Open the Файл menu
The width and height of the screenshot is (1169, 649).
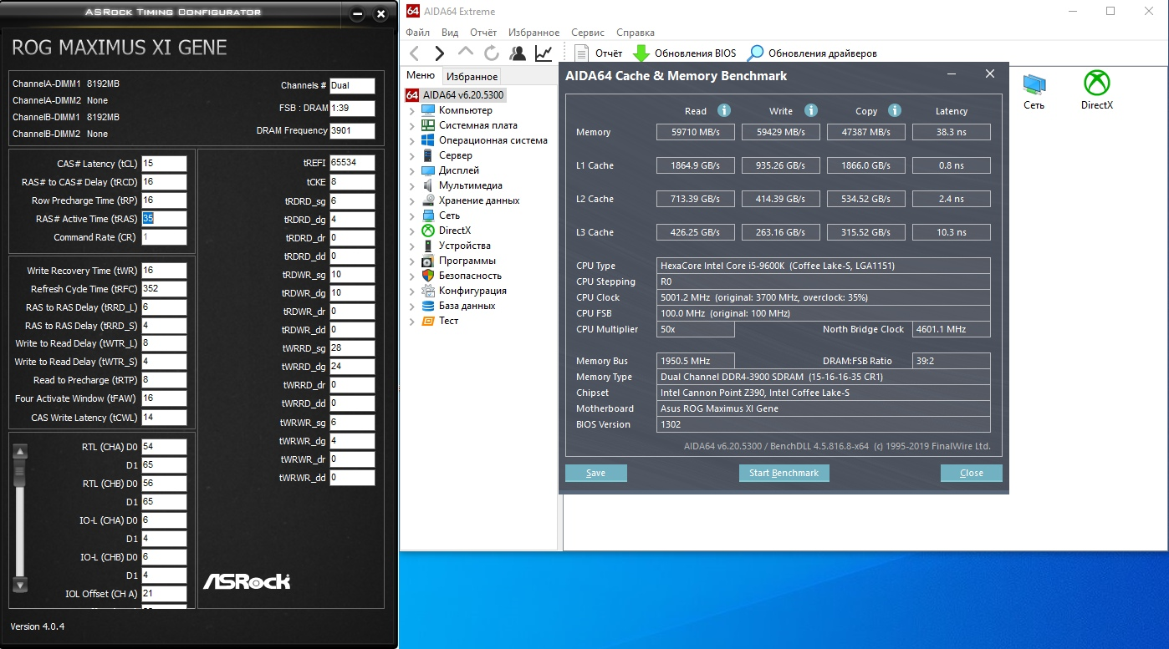click(x=417, y=33)
